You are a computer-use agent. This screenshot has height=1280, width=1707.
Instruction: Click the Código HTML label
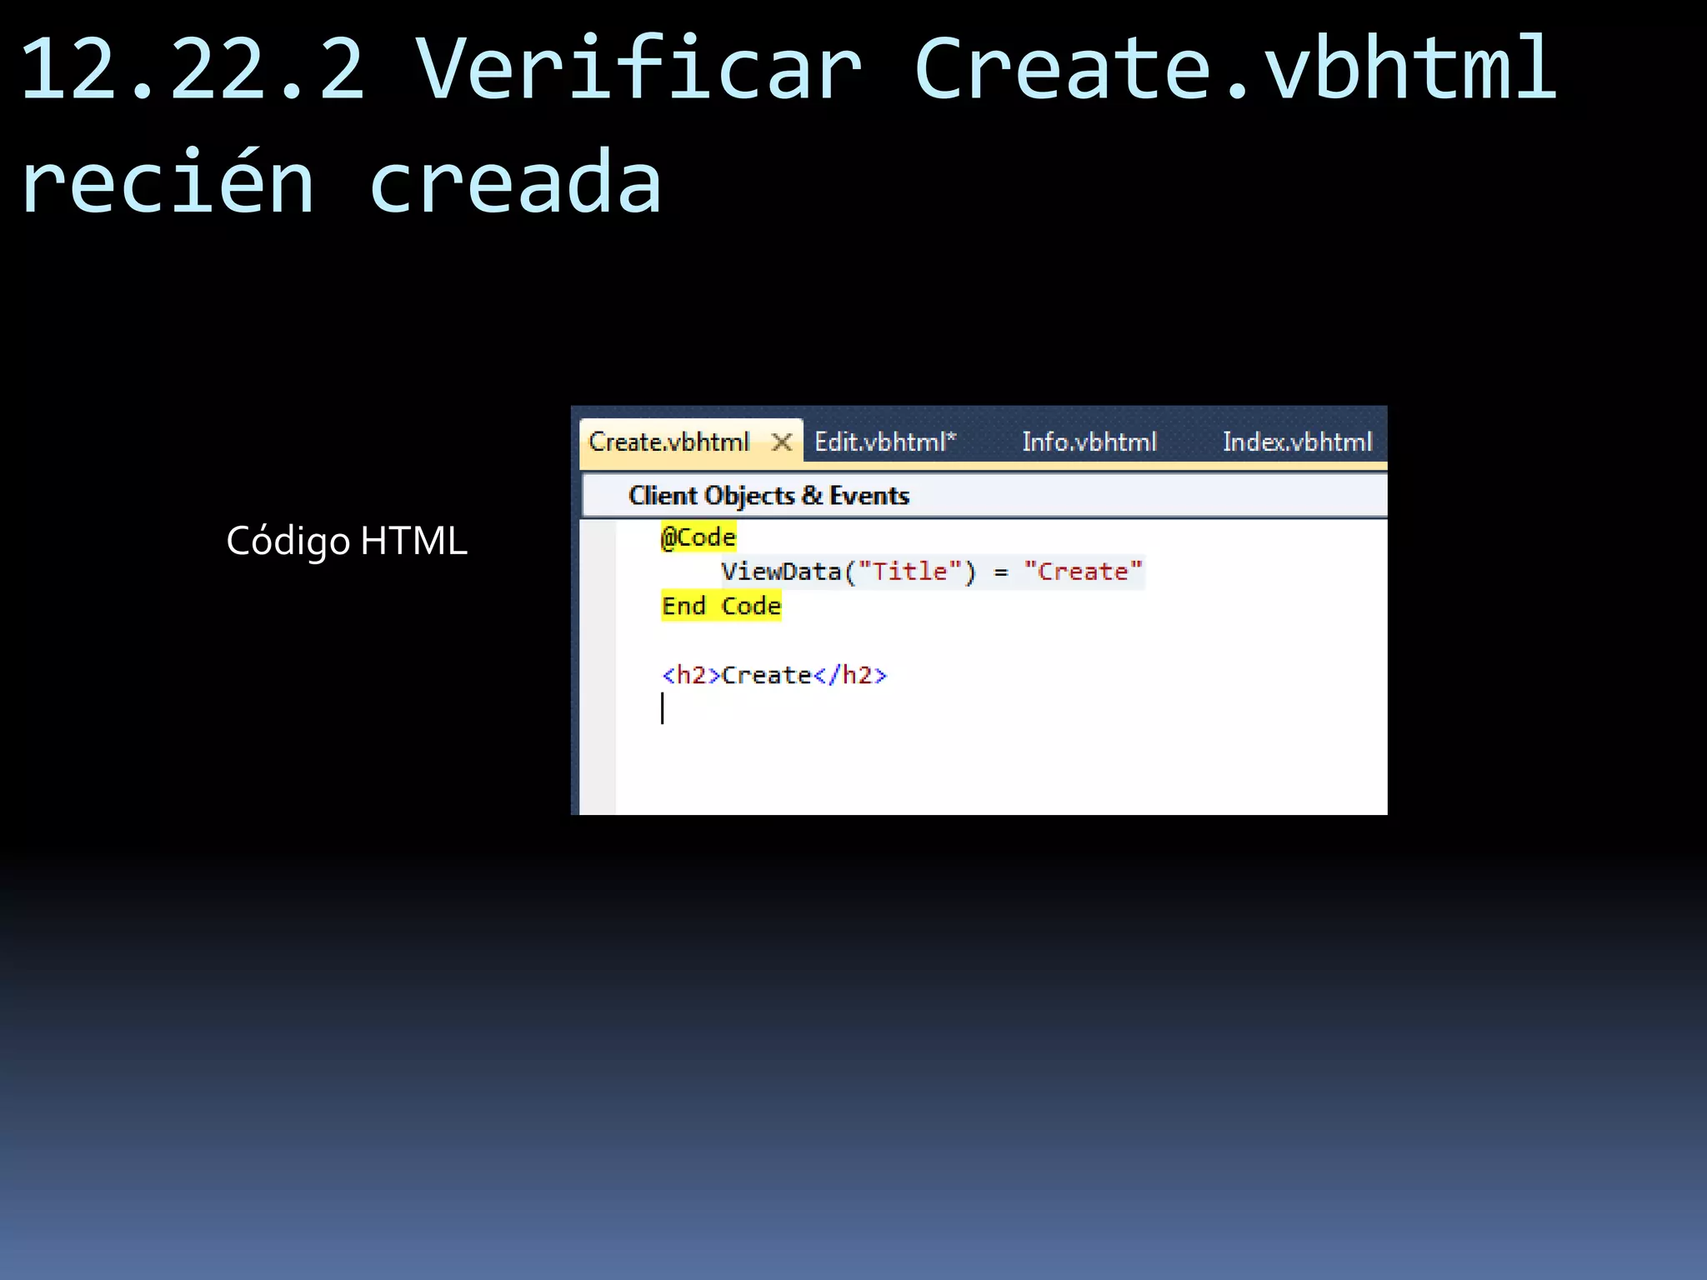[x=347, y=541]
